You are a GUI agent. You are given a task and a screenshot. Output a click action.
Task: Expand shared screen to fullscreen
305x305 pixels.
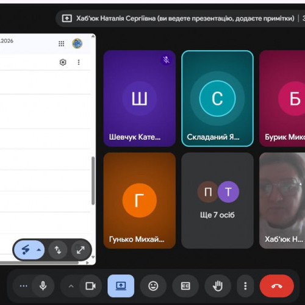81,250
